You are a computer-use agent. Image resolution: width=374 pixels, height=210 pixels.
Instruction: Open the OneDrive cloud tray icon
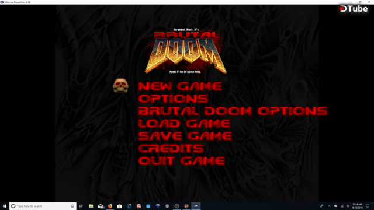point(335,206)
